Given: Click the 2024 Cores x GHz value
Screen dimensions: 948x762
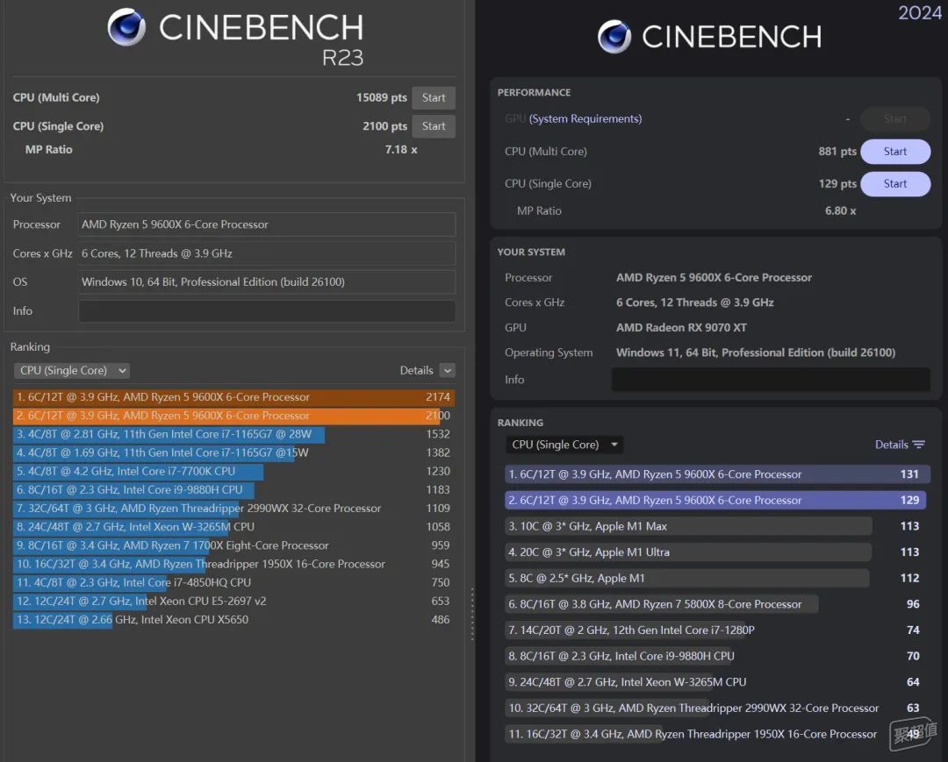Looking at the screenshot, I should tap(694, 303).
